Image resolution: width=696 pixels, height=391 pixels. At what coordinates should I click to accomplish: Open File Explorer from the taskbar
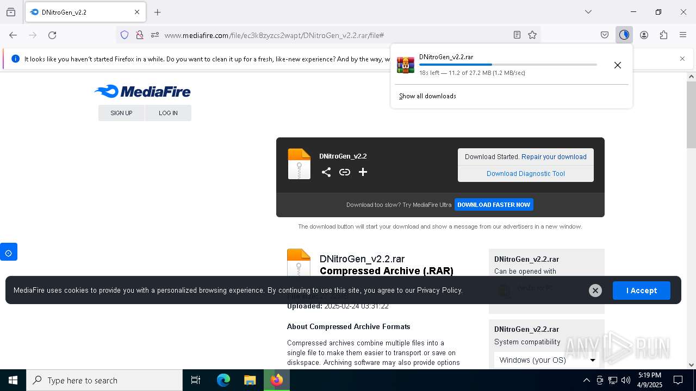point(250,380)
